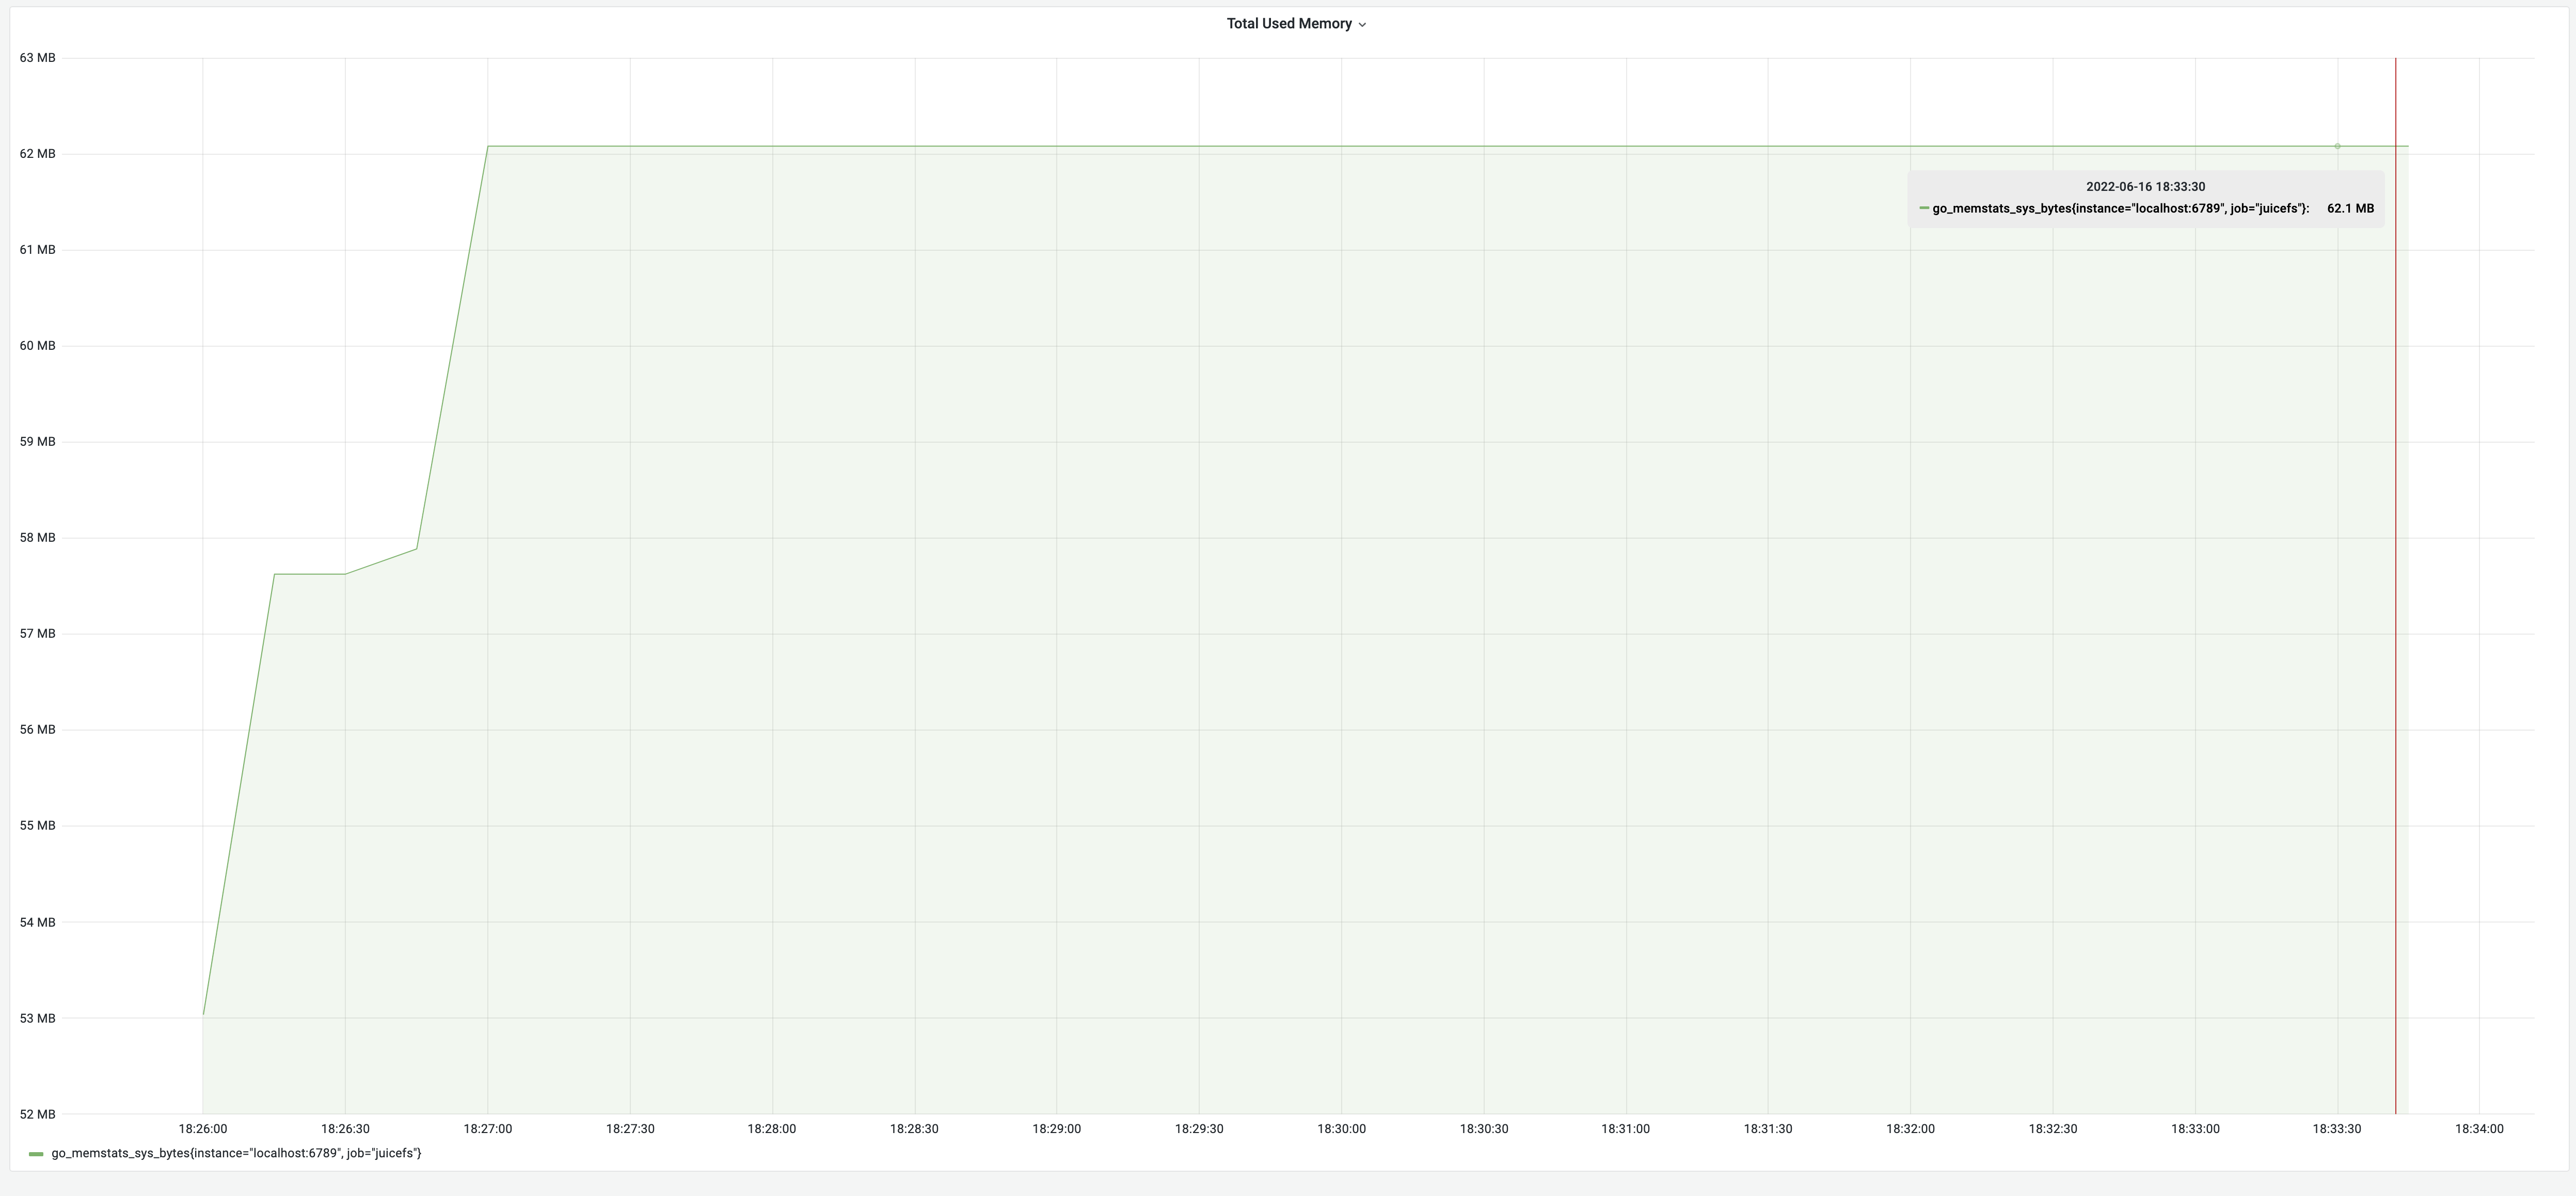This screenshot has height=1196, width=2576.
Task: Click the 58 MB y-axis label
Action: coord(38,538)
